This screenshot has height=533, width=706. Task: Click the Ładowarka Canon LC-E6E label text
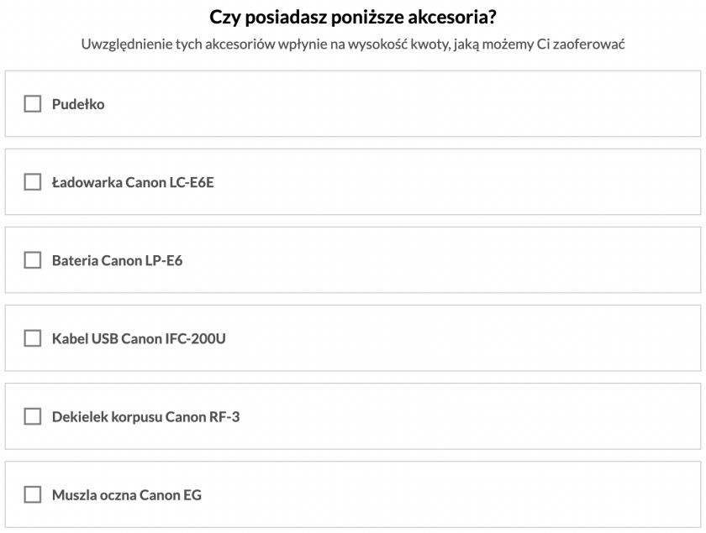tap(134, 183)
